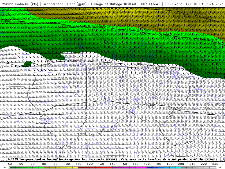Click the "College of DuPage NEXLAB" header text

[114, 4]
